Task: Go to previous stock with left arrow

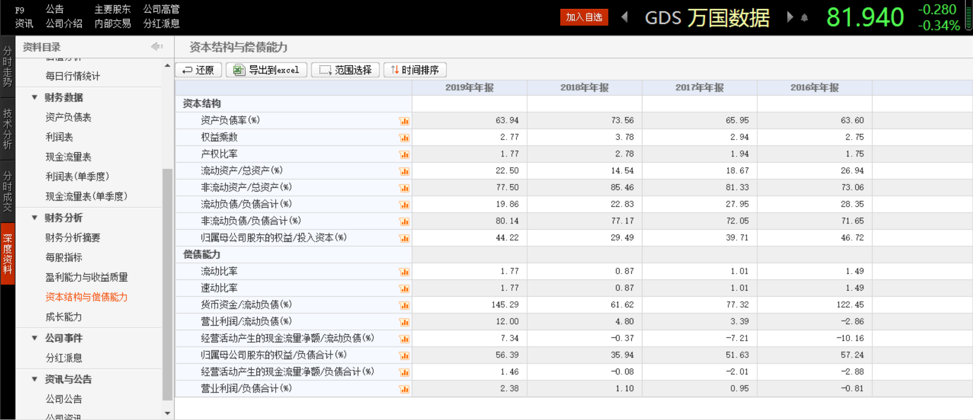Action: tap(625, 17)
